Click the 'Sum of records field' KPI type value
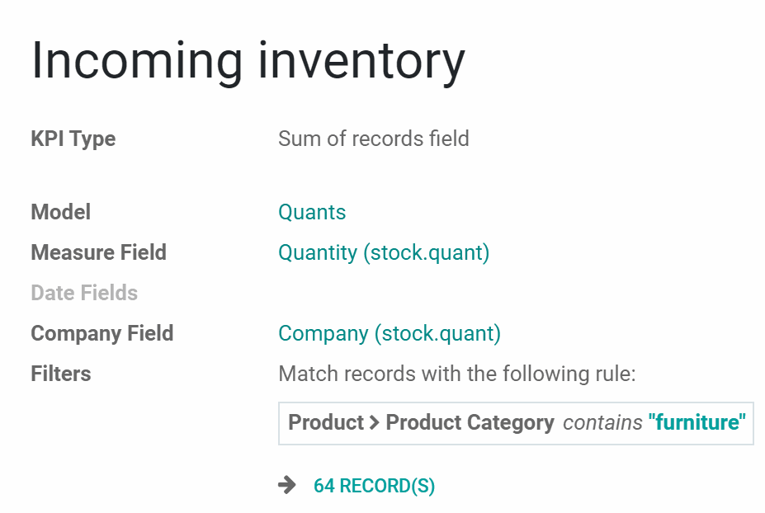 coord(374,139)
